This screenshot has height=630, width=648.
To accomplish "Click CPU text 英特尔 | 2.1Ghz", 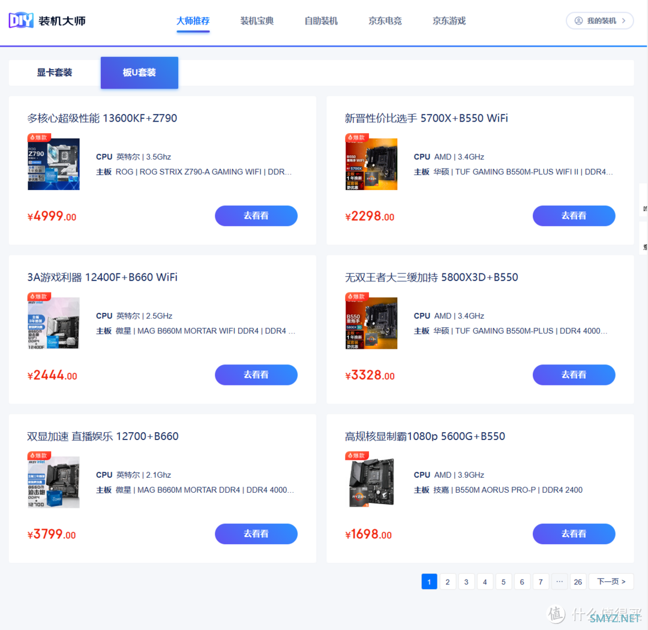I will coord(143,475).
